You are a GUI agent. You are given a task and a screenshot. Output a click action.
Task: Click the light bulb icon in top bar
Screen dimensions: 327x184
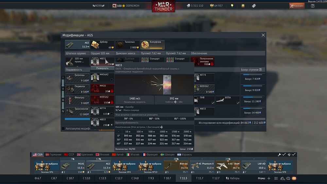232,6
